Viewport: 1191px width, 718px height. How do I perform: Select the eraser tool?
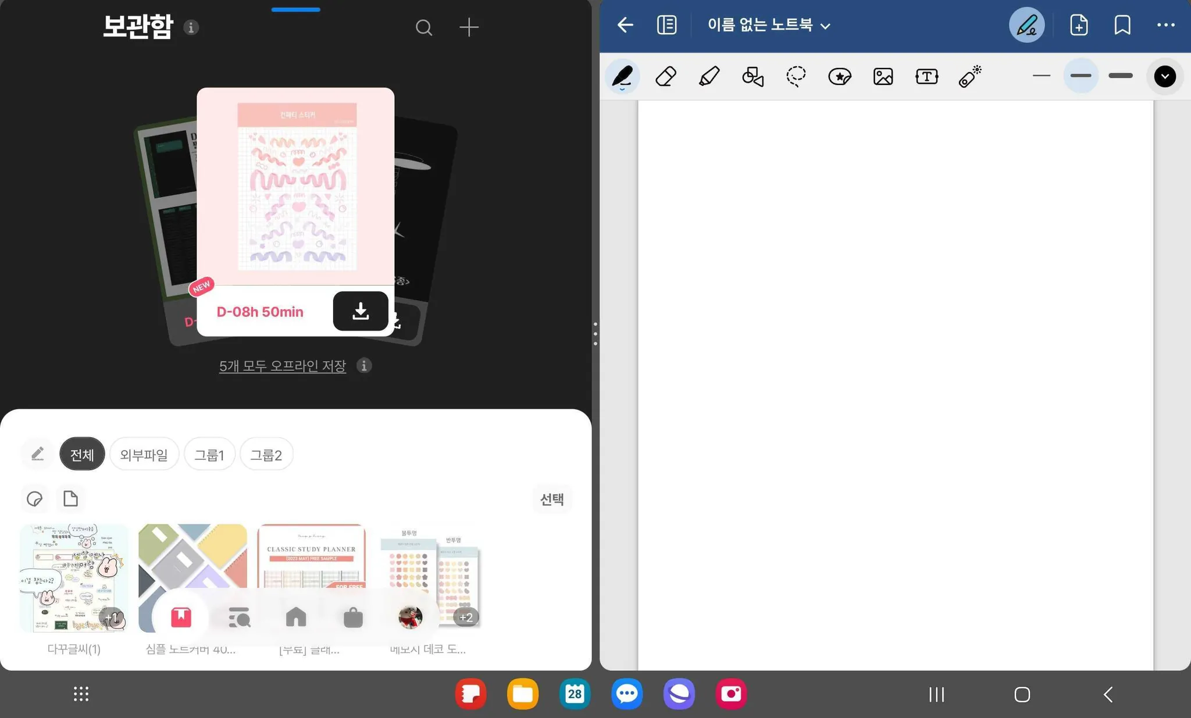coord(666,76)
